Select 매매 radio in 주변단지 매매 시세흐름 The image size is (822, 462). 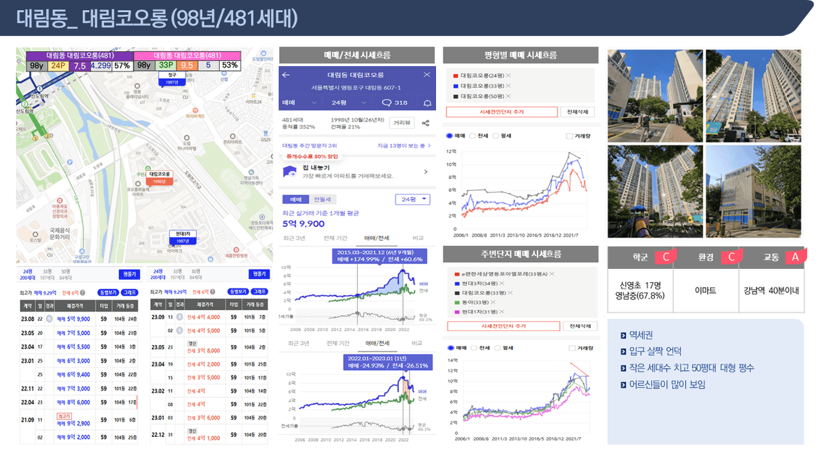point(450,348)
